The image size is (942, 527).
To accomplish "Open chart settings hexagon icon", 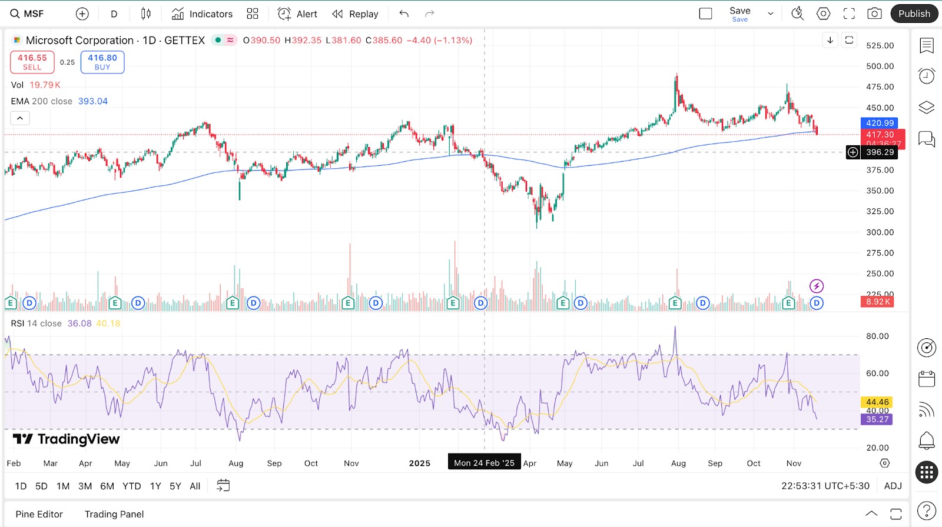I will pyautogui.click(x=824, y=14).
